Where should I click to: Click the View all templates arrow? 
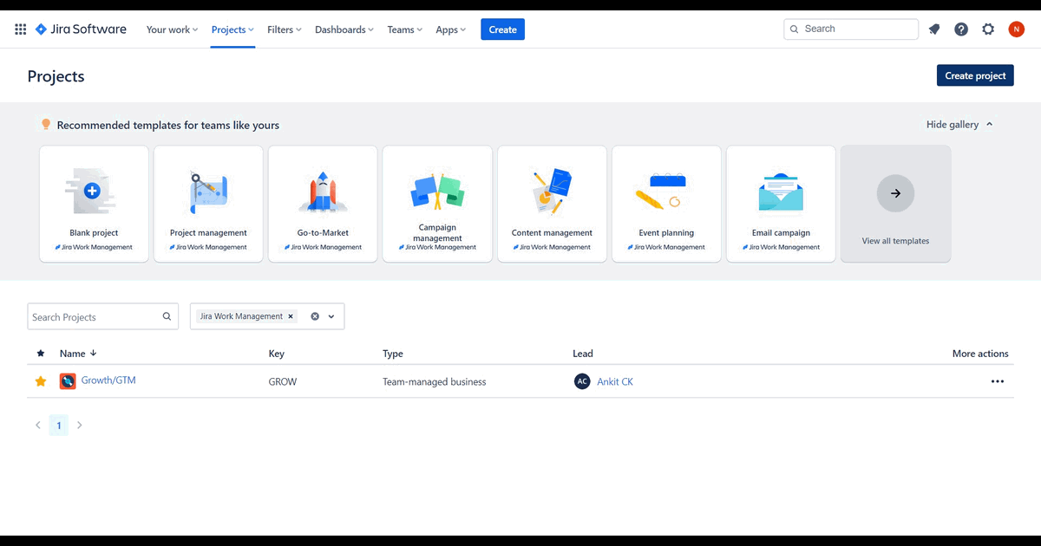click(x=895, y=193)
